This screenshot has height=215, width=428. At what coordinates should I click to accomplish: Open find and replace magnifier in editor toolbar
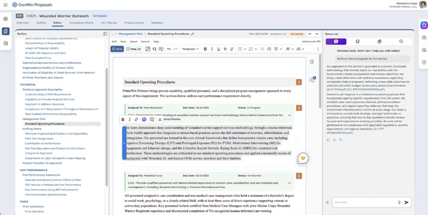coord(155,49)
